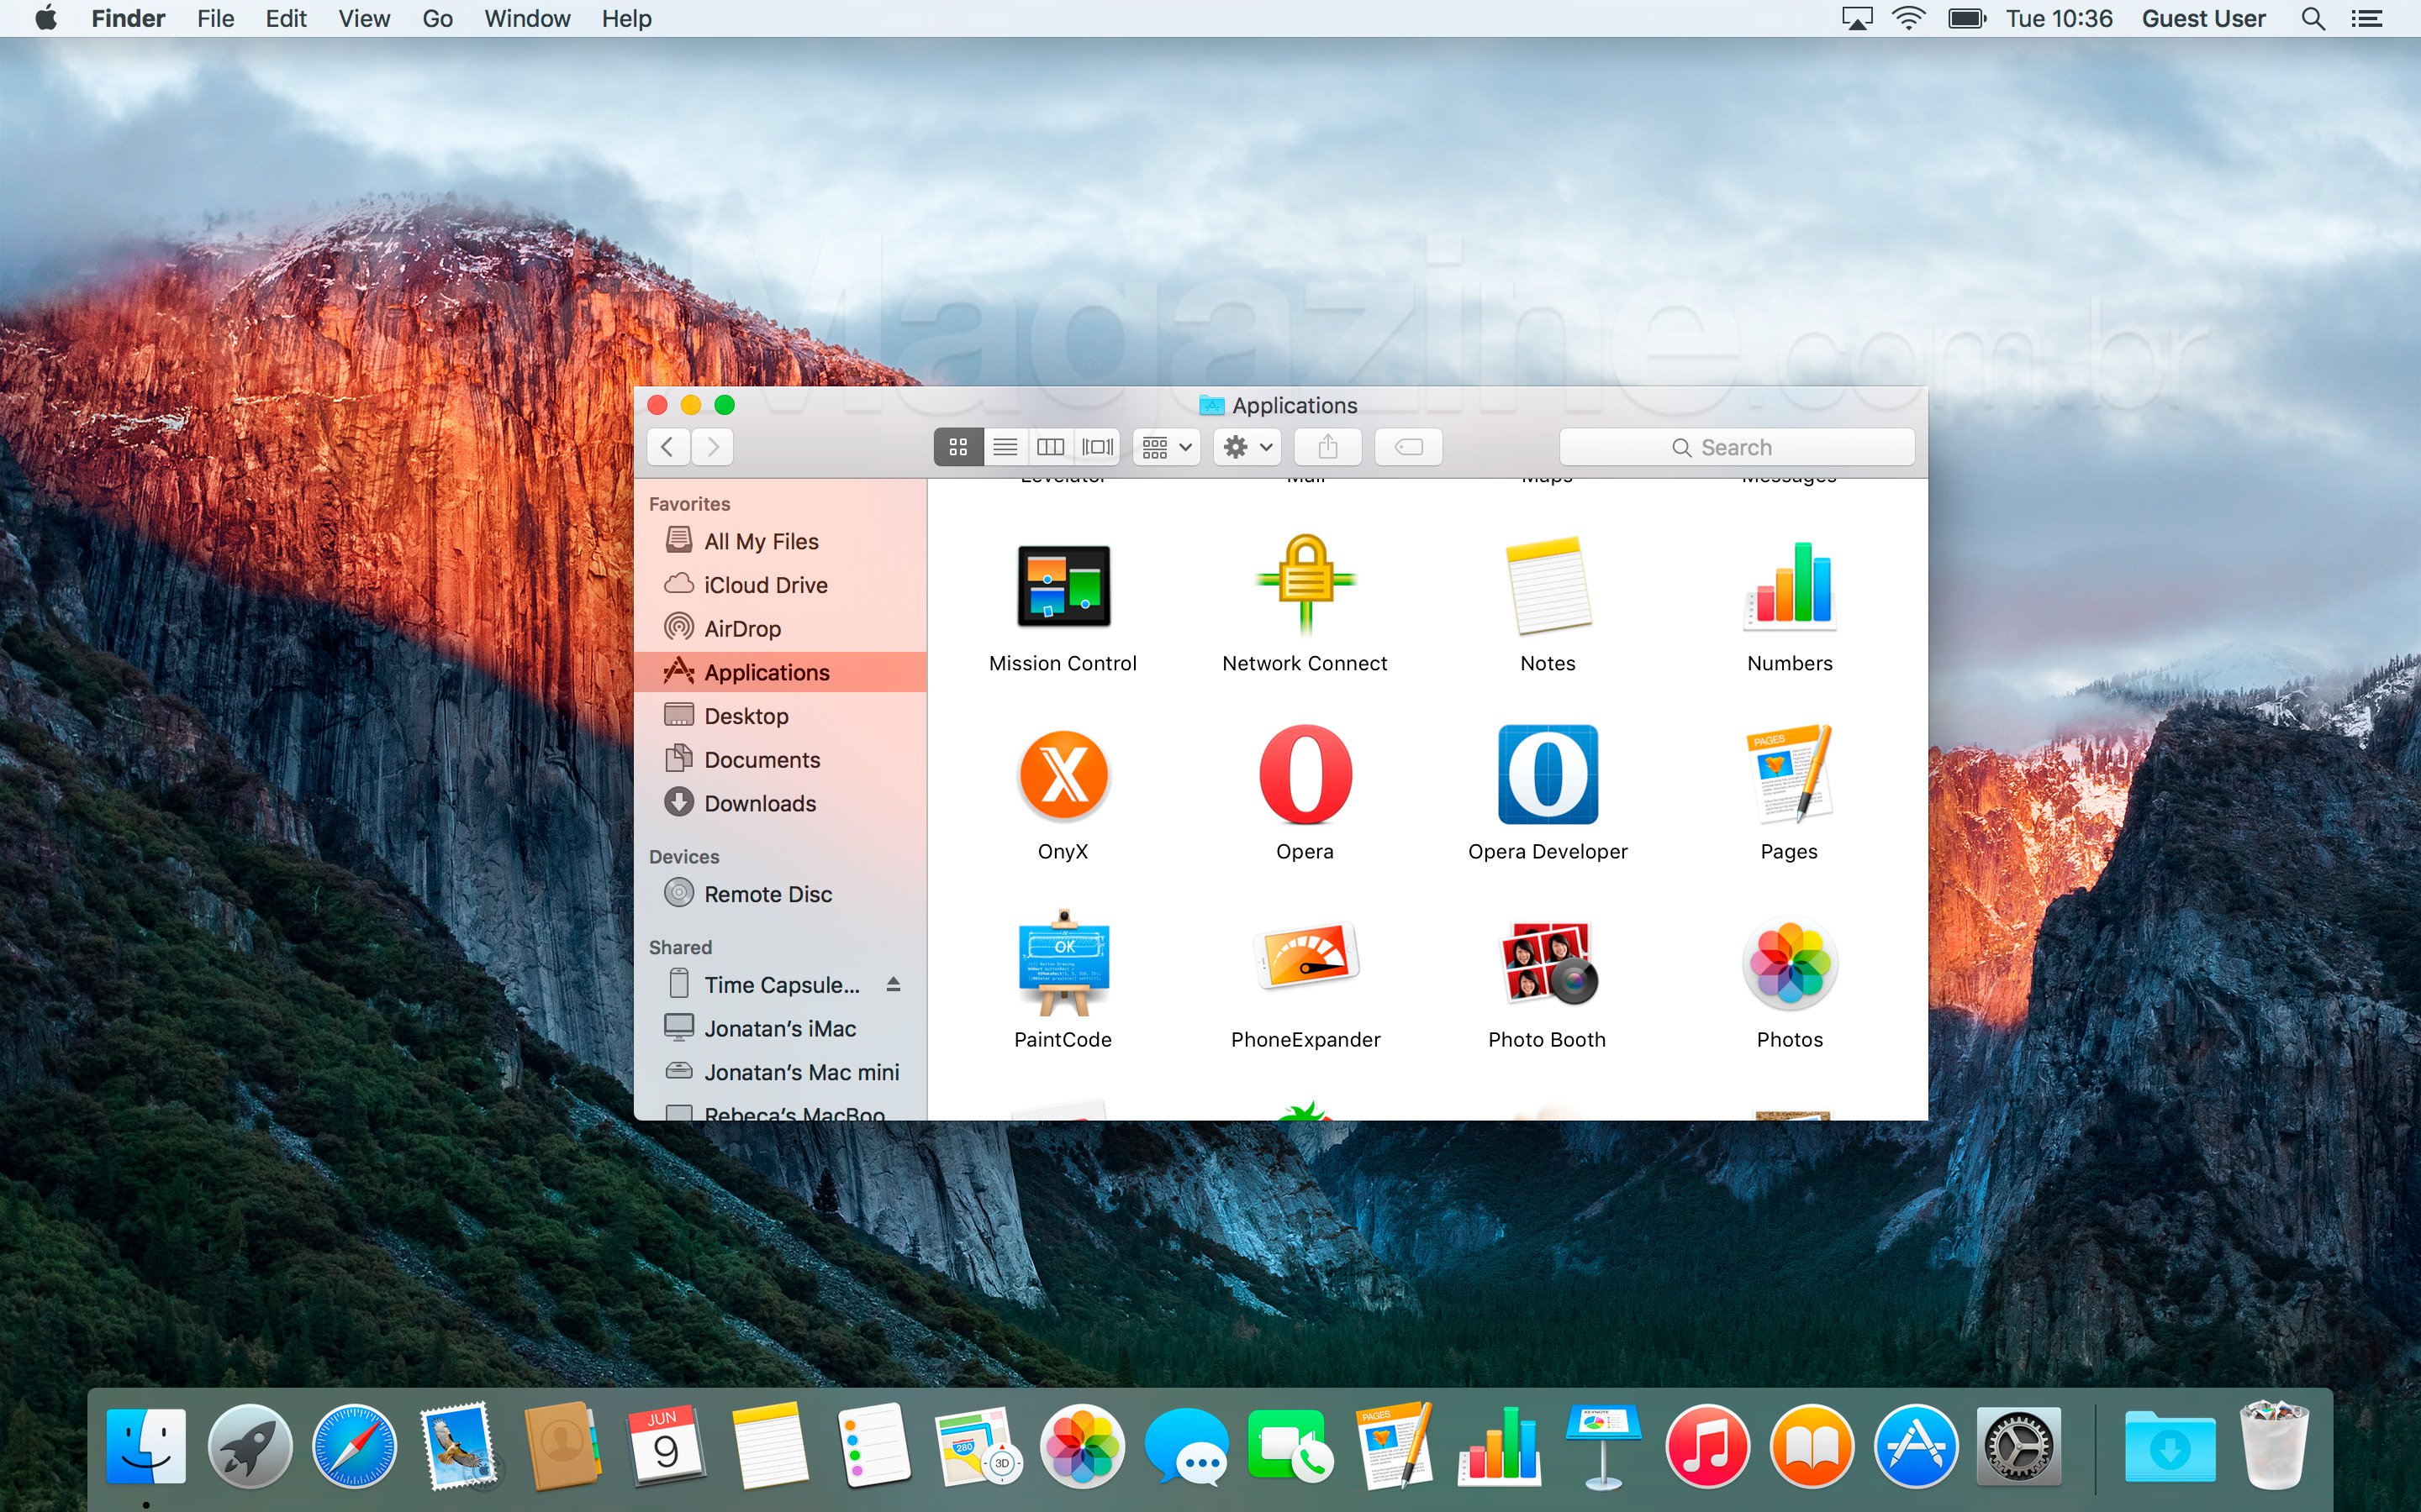
Task: Navigate back in Finder
Action: [667, 448]
